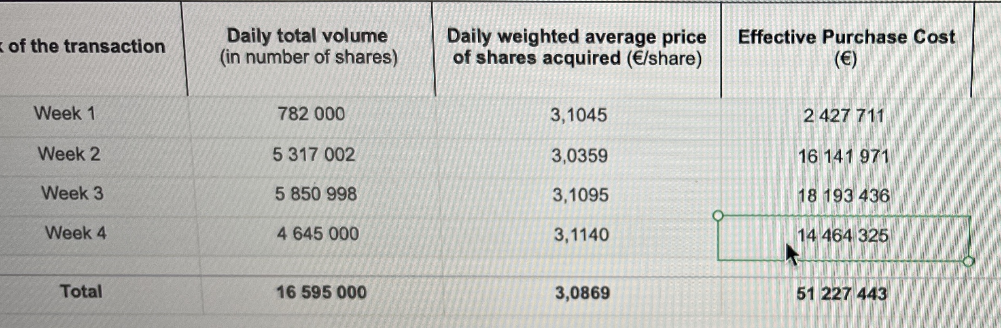The width and height of the screenshot is (1001, 328).
Task: Select the cost cell showing 18 193 436
Action: [843, 196]
